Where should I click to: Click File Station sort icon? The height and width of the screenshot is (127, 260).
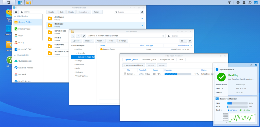(x=190, y=41)
